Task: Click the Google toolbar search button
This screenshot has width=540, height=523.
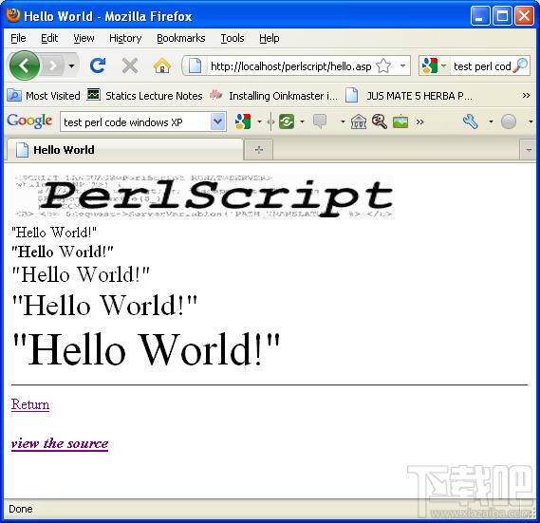Action: [x=242, y=121]
